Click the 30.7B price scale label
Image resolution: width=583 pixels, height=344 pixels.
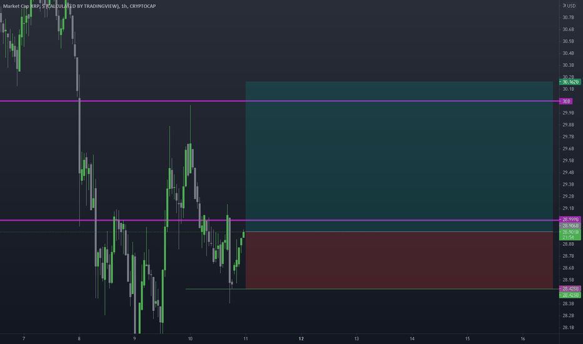click(x=568, y=18)
